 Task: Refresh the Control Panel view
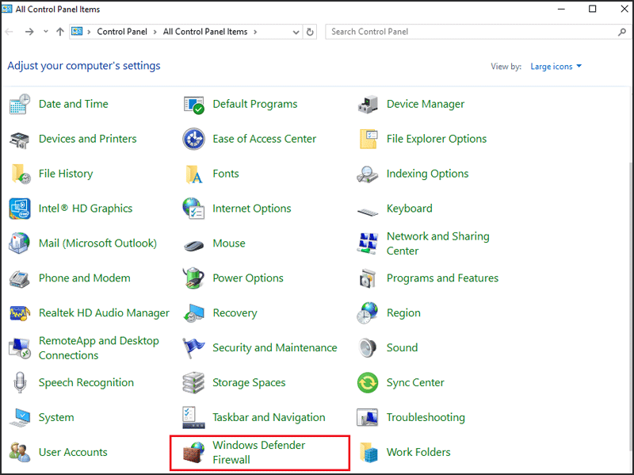tap(310, 32)
